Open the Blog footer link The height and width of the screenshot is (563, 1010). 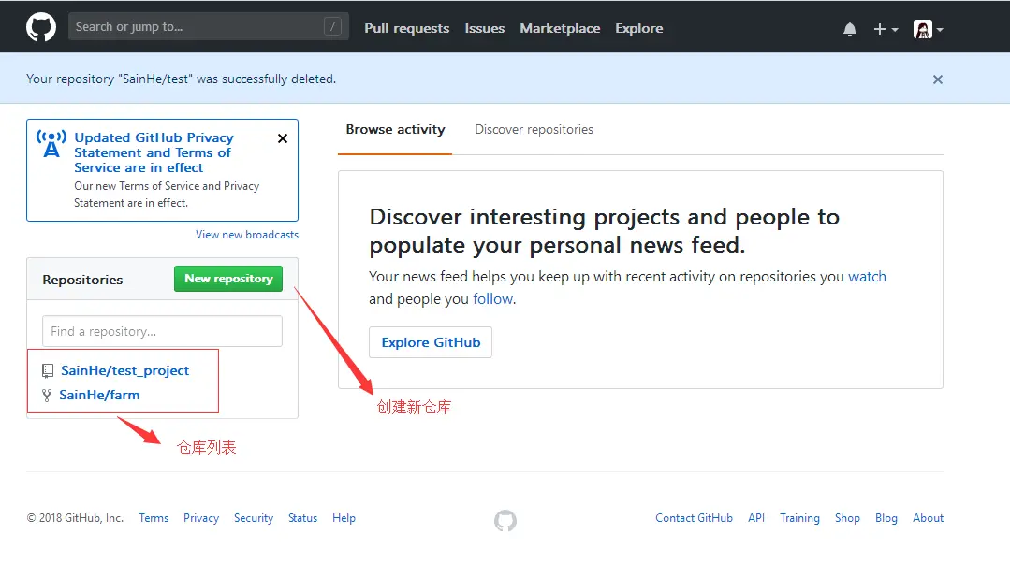pyautogui.click(x=886, y=518)
